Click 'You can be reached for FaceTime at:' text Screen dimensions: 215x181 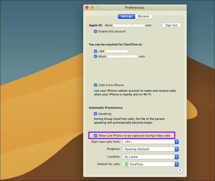coord(116,45)
